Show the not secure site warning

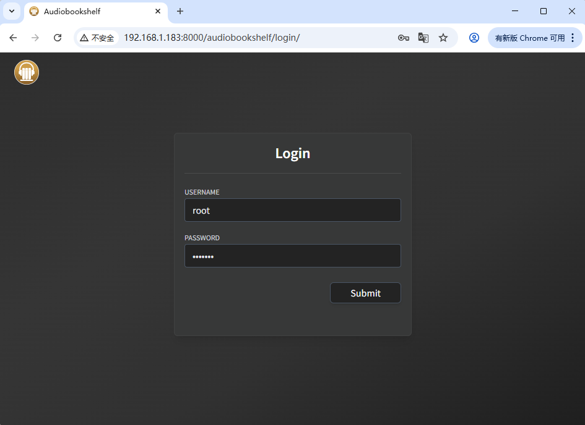[97, 38]
